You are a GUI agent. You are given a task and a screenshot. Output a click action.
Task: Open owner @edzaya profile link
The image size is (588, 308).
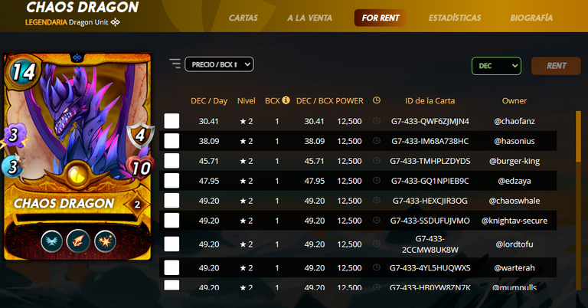click(514, 181)
